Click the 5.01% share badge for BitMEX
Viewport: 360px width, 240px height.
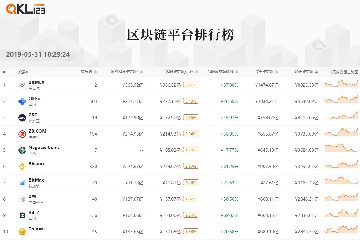click(191, 85)
